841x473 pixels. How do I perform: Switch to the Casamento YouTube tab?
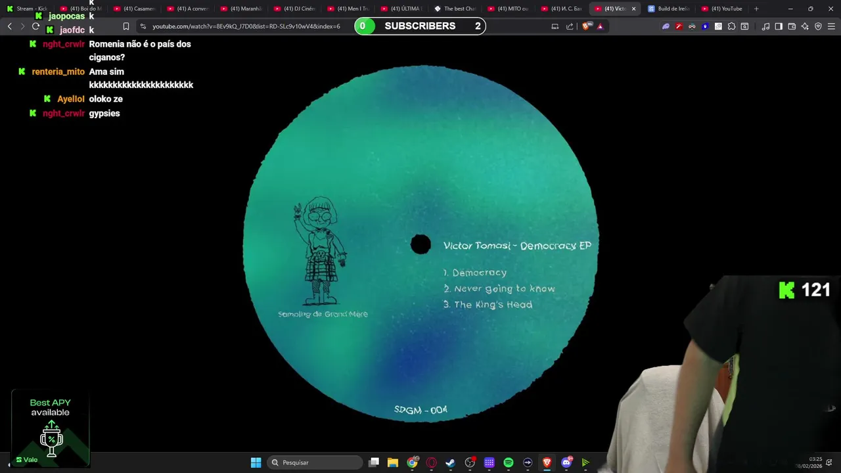pyautogui.click(x=133, y=9)
